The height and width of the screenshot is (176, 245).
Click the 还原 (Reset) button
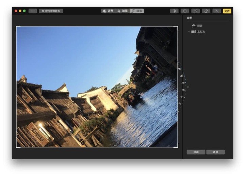click(x=215, y=152)
